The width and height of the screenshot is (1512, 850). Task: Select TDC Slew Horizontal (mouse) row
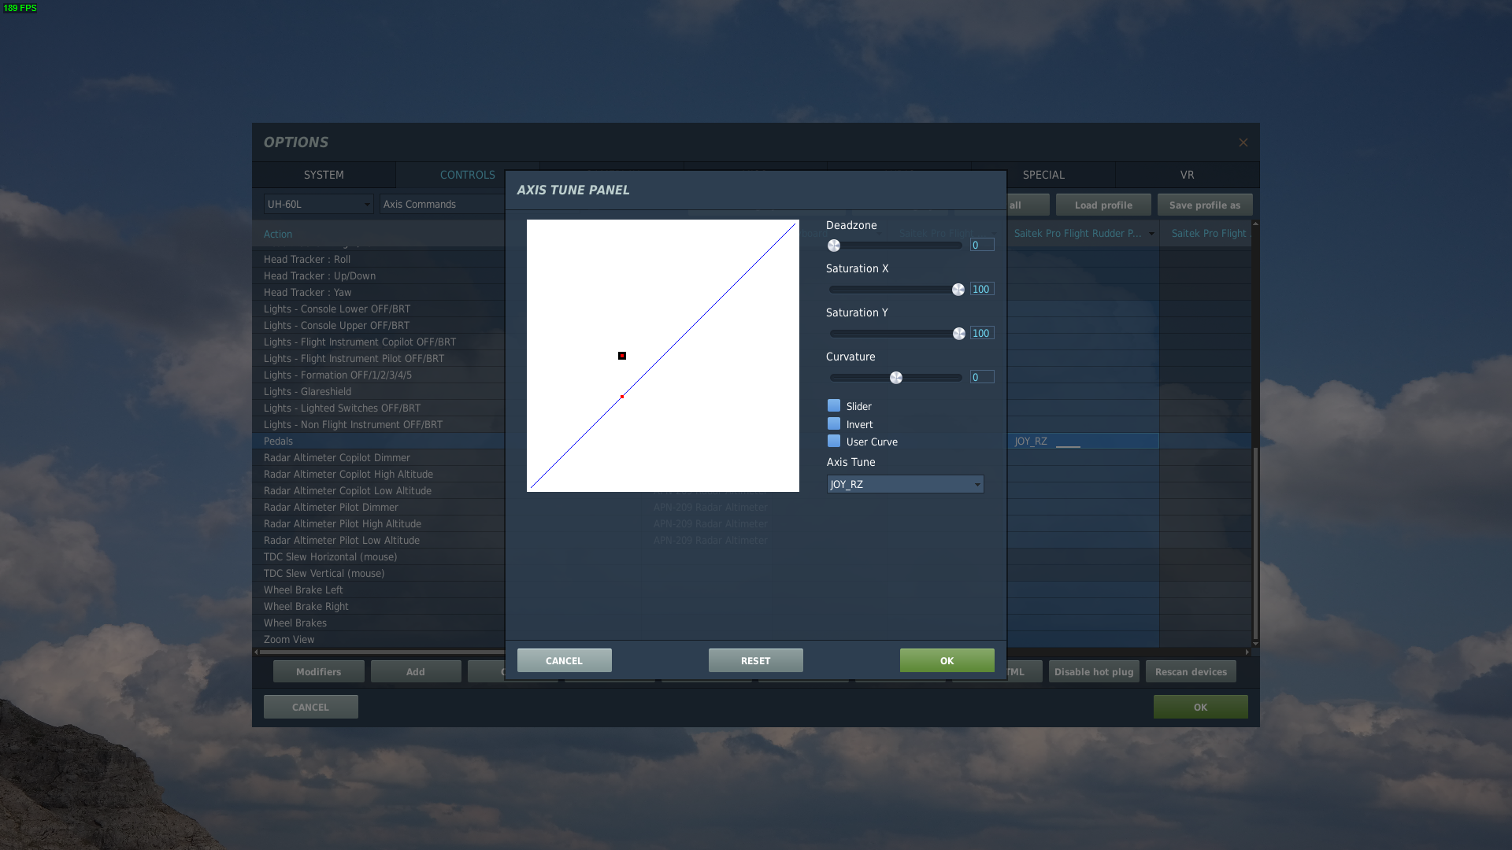coord(378,556)
